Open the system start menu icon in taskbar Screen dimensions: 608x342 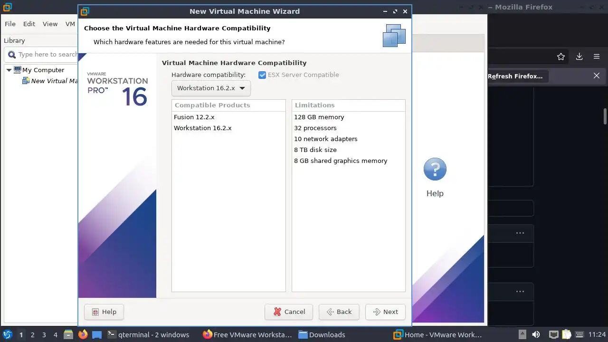tap(8, 334)
